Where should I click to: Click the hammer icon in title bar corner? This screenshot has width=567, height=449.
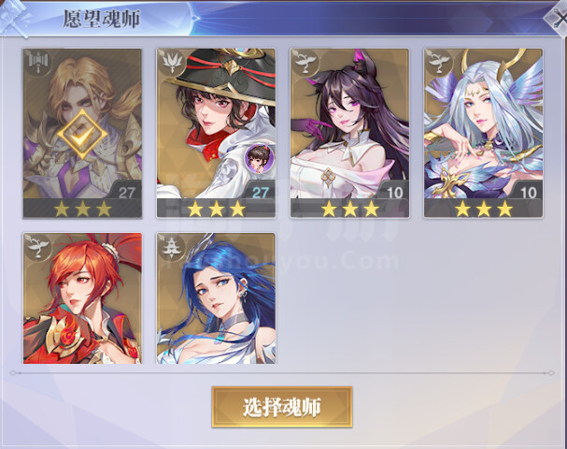(x=14, y=18)
